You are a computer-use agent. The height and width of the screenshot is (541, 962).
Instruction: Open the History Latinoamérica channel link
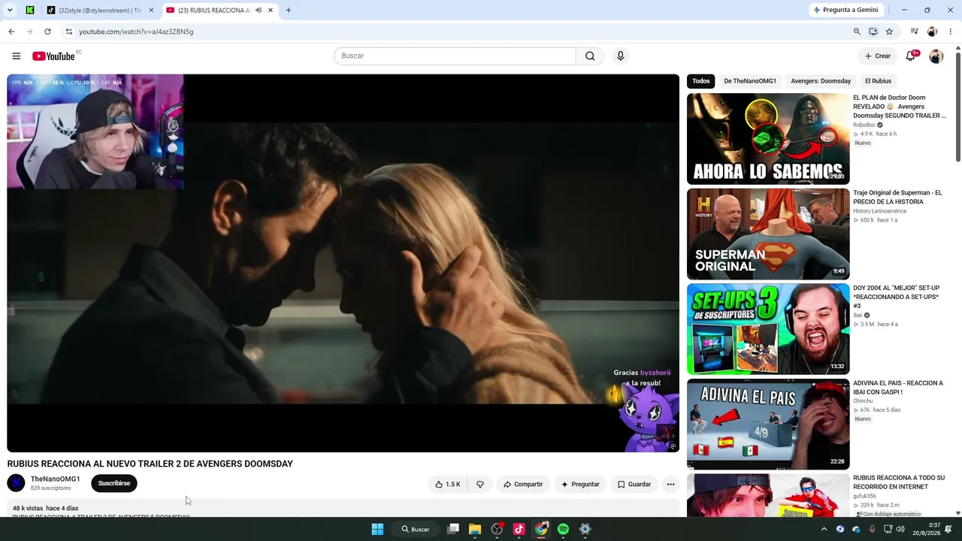click(x=879, y=211)
